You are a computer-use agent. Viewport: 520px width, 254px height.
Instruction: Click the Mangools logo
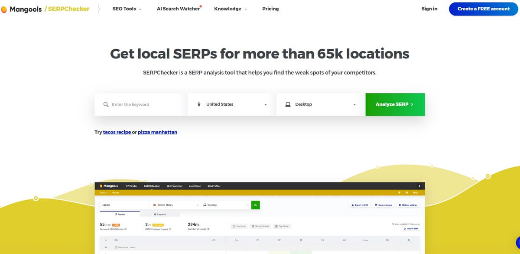(22, 9)
